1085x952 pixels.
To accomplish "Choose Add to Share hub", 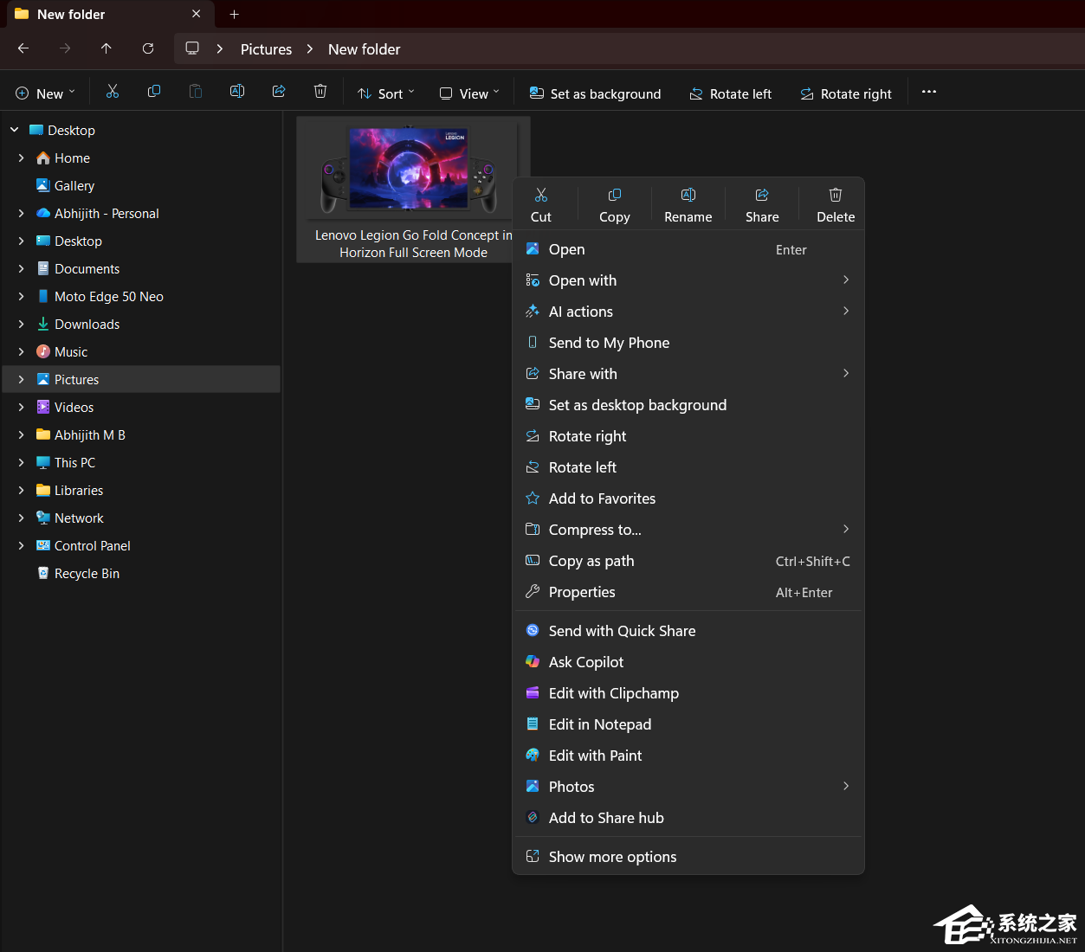I will (688, 818).
